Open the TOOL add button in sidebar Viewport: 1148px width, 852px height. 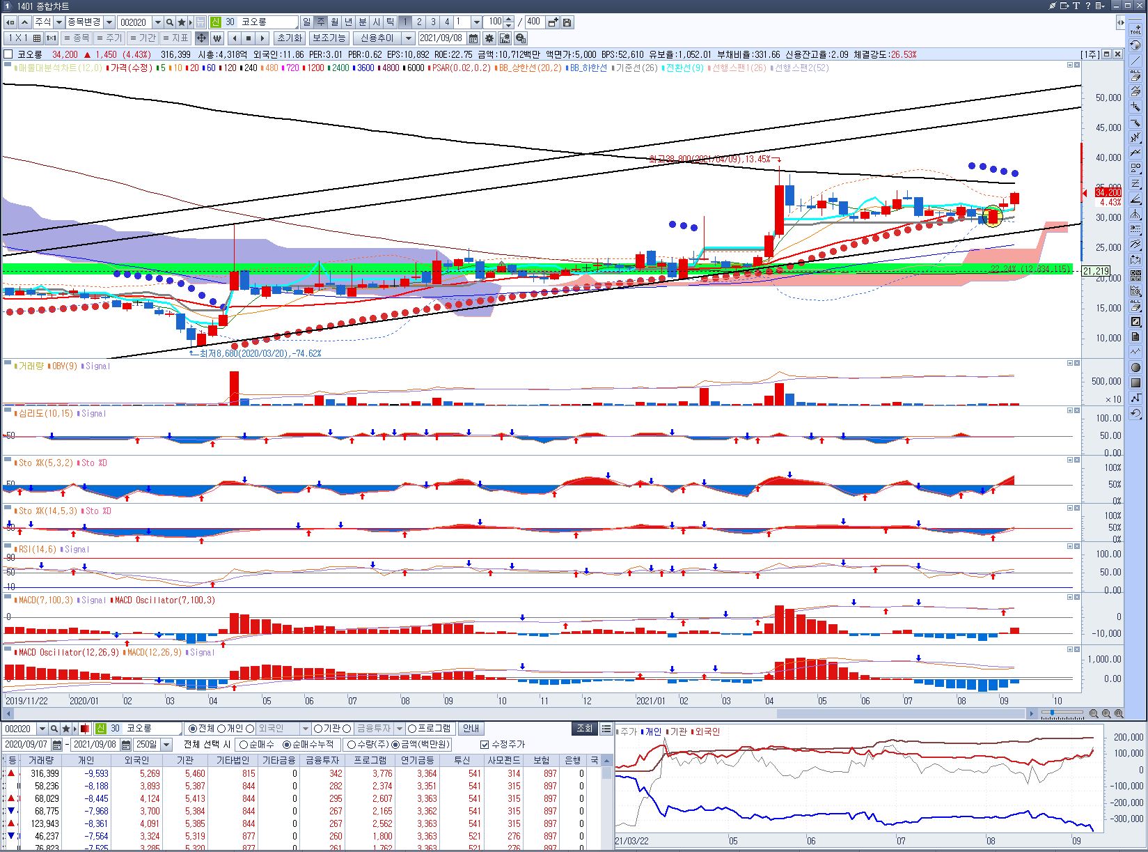click(1135, 29)
